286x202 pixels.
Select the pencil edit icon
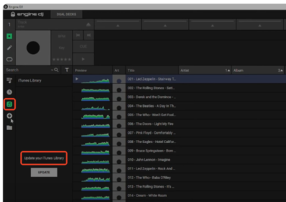click(x=9, y=48)
